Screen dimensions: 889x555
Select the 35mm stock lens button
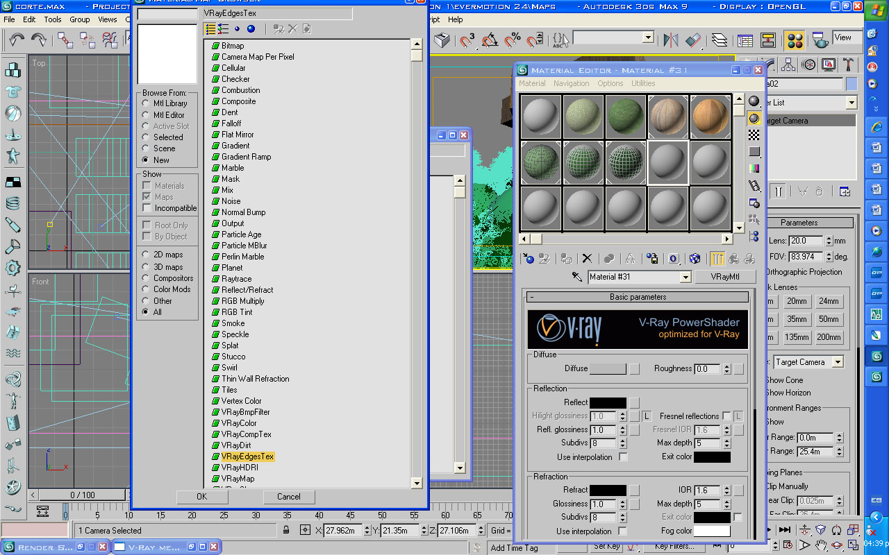(797, 319)
